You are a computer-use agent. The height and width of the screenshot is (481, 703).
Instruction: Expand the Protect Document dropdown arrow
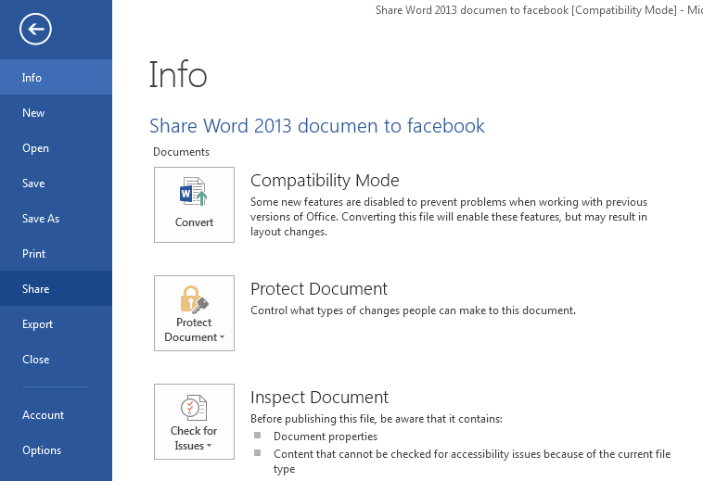(223, 338)
